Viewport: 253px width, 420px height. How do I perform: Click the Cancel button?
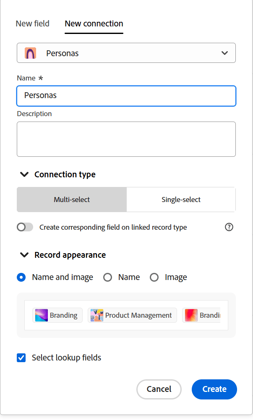[x=159, y=389]
